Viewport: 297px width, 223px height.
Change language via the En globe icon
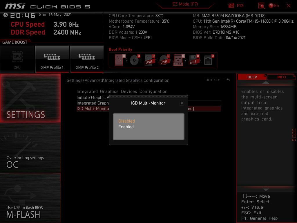pyautogui.click(x=274, y=6)
